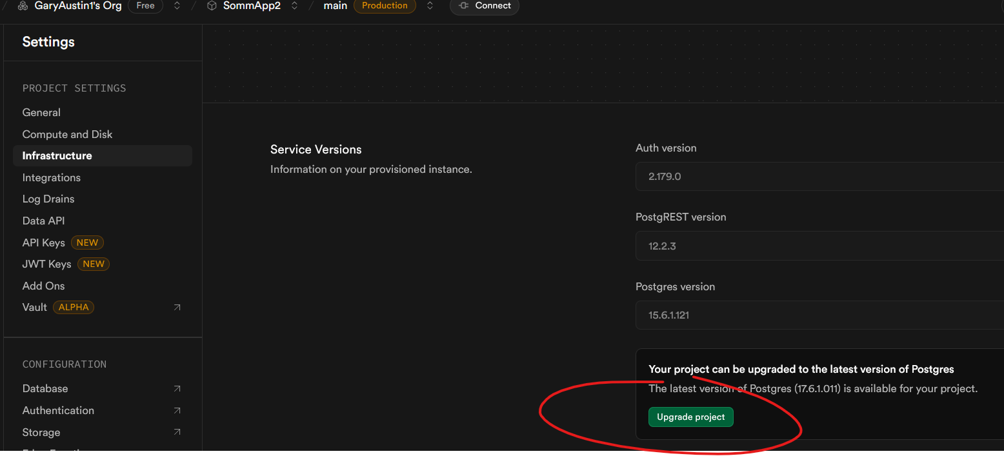Open the main branch switcher chevrons
The height and width of the screenshot is (456, 1004).
[430, 6]
